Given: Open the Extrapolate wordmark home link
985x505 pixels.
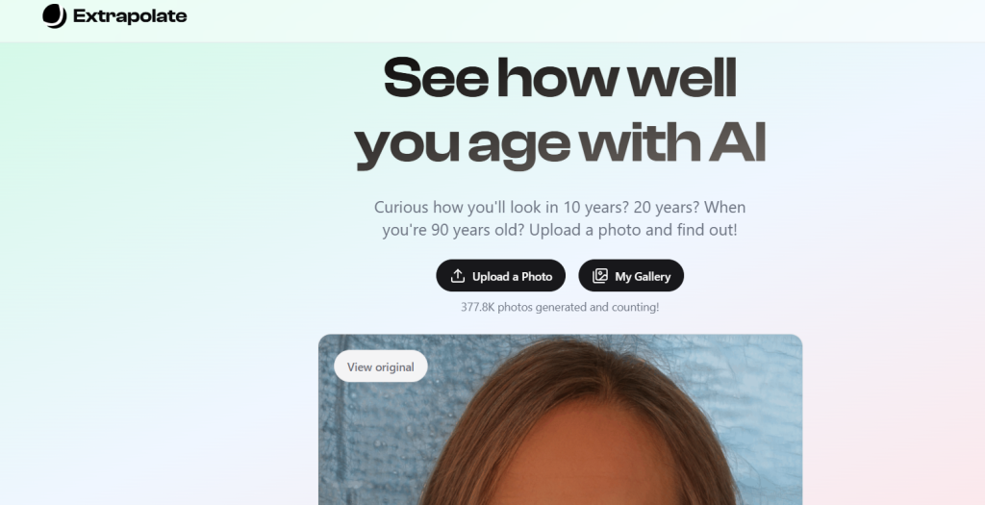Looking at the screenshot, I should [x=130, y=15].
